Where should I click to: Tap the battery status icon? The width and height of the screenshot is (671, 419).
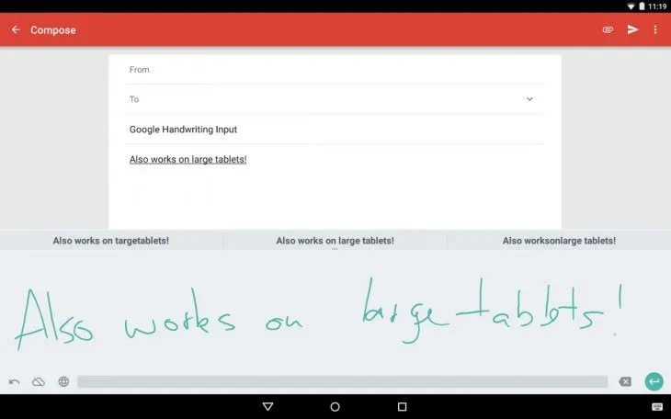pos(642,6)
